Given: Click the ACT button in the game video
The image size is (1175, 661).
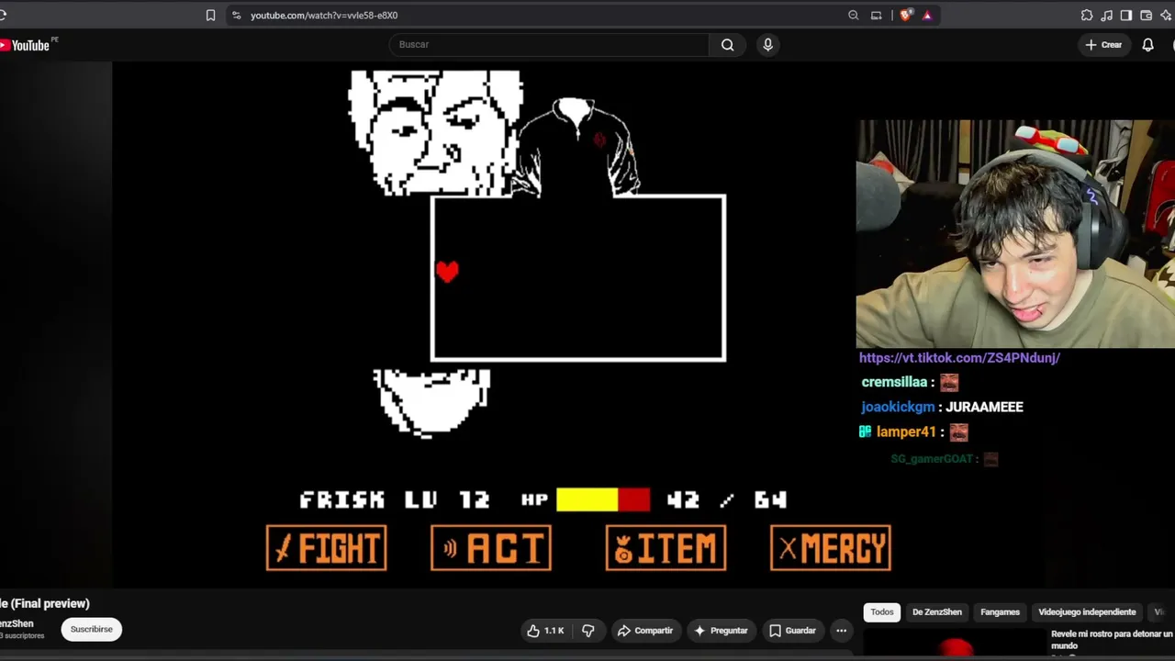Looking at the screenshot, I should (x=491, y=548).
